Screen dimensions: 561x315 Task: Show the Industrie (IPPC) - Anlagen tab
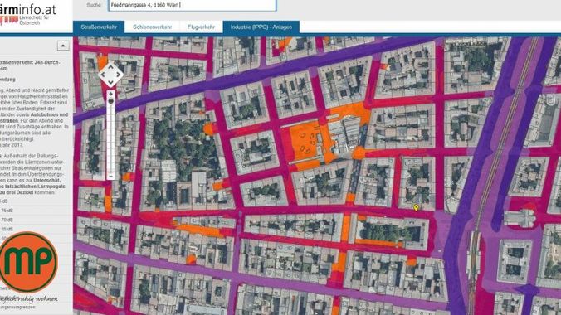[x=261, y=27]
